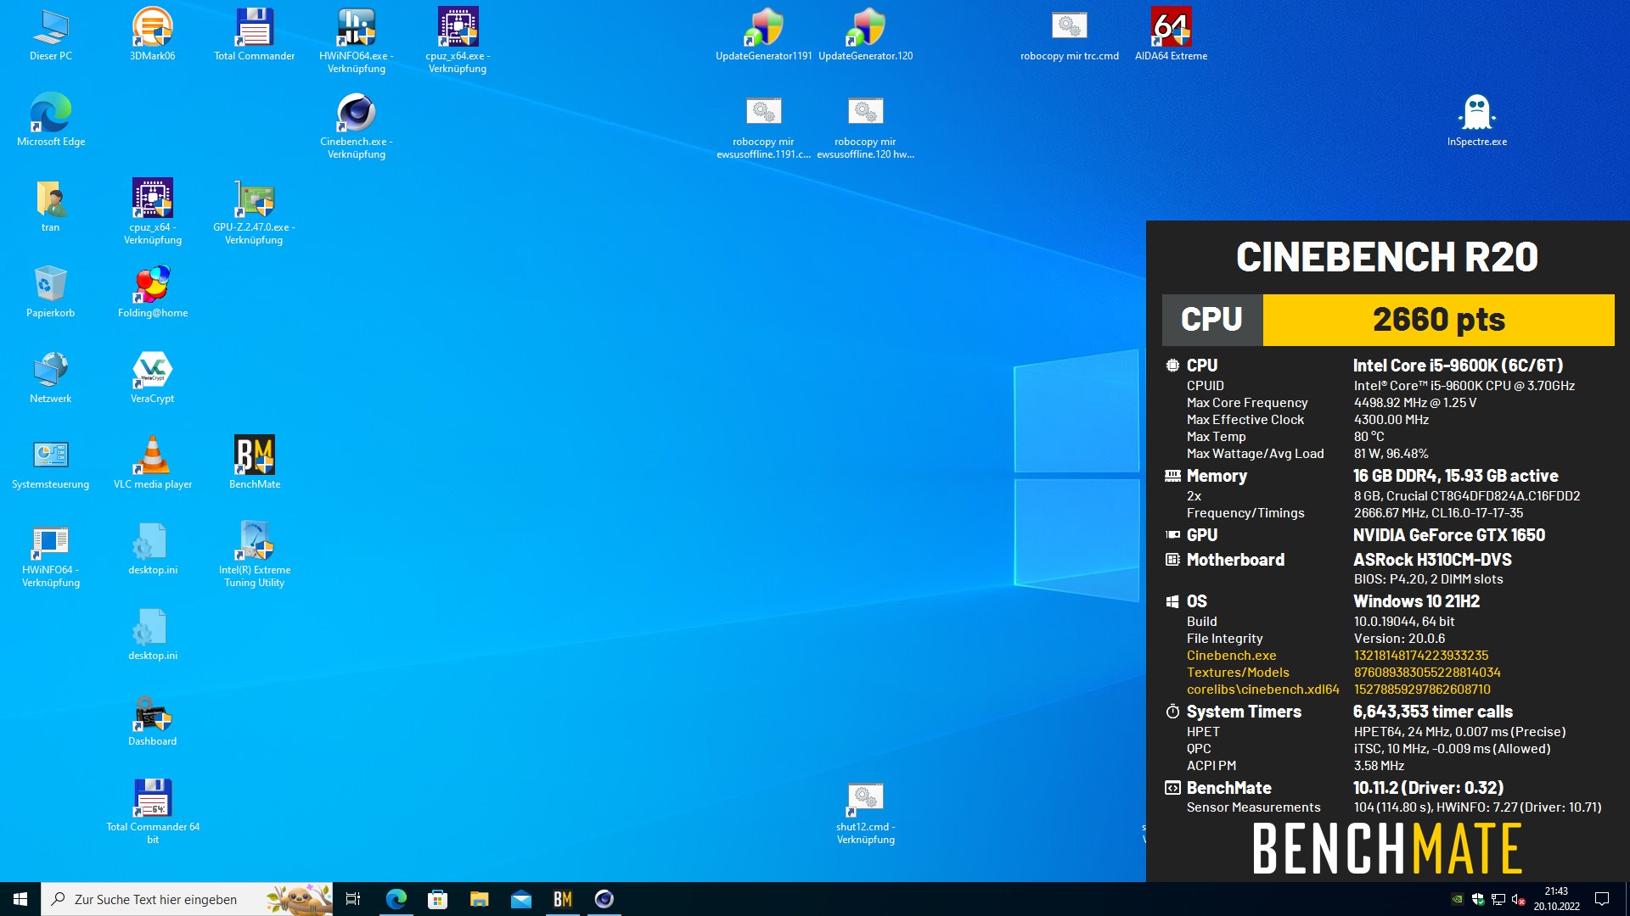Click the taskbar search box
The height and width of the screenshot is (916, 1630).
[187, 899]
